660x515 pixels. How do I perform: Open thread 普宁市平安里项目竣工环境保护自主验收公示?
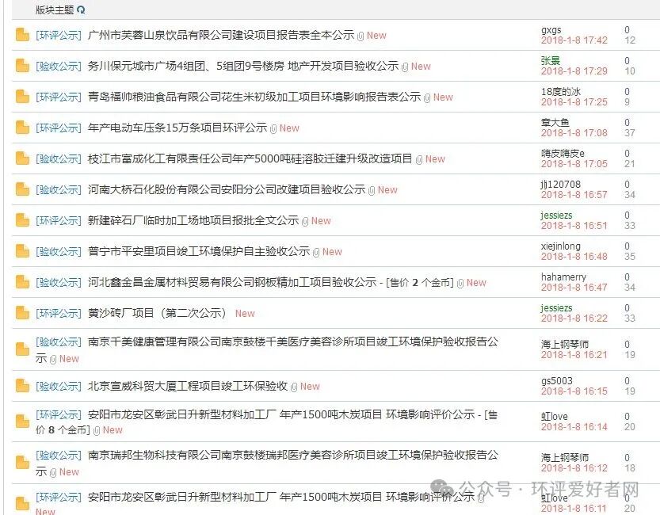[199, 251]
